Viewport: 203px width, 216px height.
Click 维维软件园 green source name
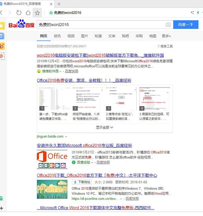pyautogui.click(x=50, y=71)
